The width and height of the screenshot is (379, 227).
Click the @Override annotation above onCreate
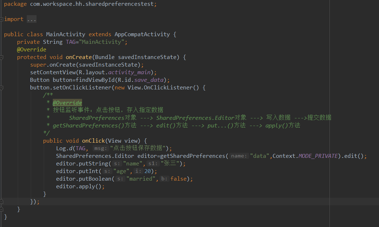point(32,50)
